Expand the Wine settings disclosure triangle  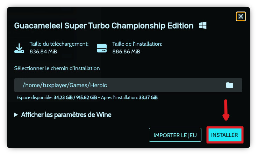[x=16, y=115]
